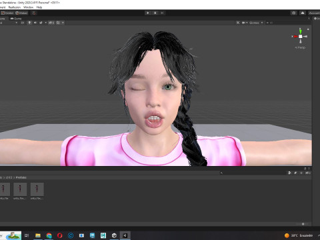Toggle Gizmos button

[x=254, y=23]
